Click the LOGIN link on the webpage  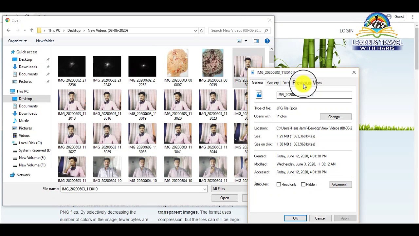click(x=346, y=31)
